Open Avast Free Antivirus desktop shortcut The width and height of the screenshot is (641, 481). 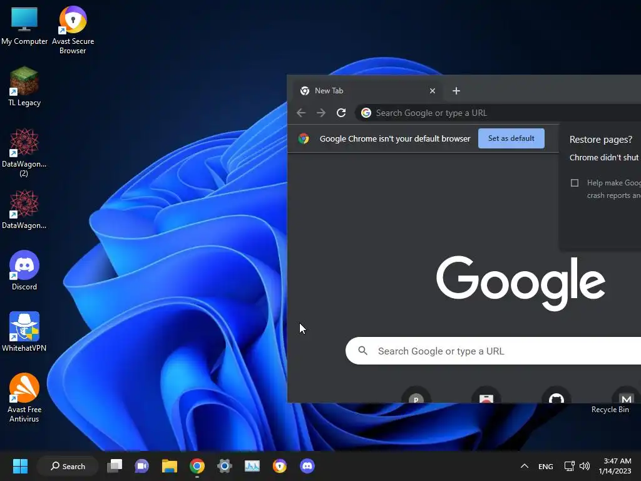pos(24,398)
